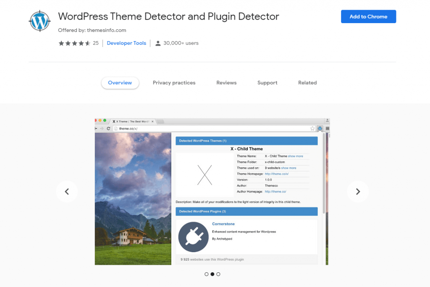Click show more next to Theme Name
Screen dimensions: 430x287
(295, 156)
